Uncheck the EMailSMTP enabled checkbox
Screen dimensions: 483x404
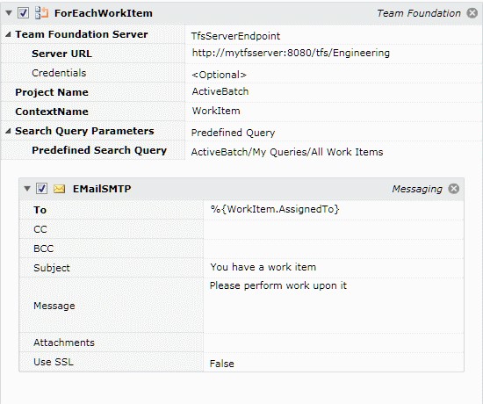pyautogui.click(x=41, y=189)
